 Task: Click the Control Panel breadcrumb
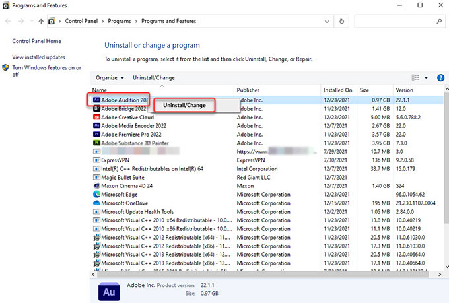(81, 21)
